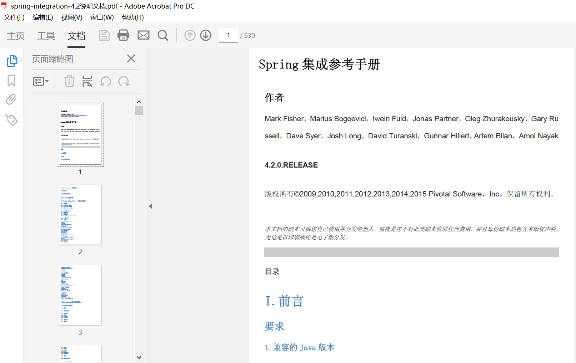The width and height of the screenshot is (576, 363).
Task: Rotate page clockwise
Action: 124,82
